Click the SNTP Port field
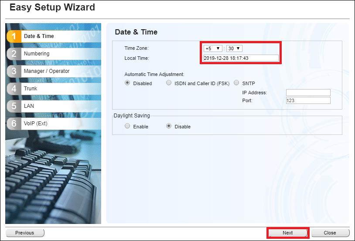 (x=308, y=100)
